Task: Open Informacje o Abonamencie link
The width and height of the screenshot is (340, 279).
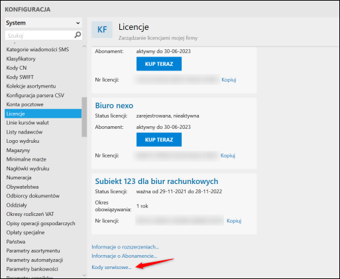Action: [x=125, y=256]
